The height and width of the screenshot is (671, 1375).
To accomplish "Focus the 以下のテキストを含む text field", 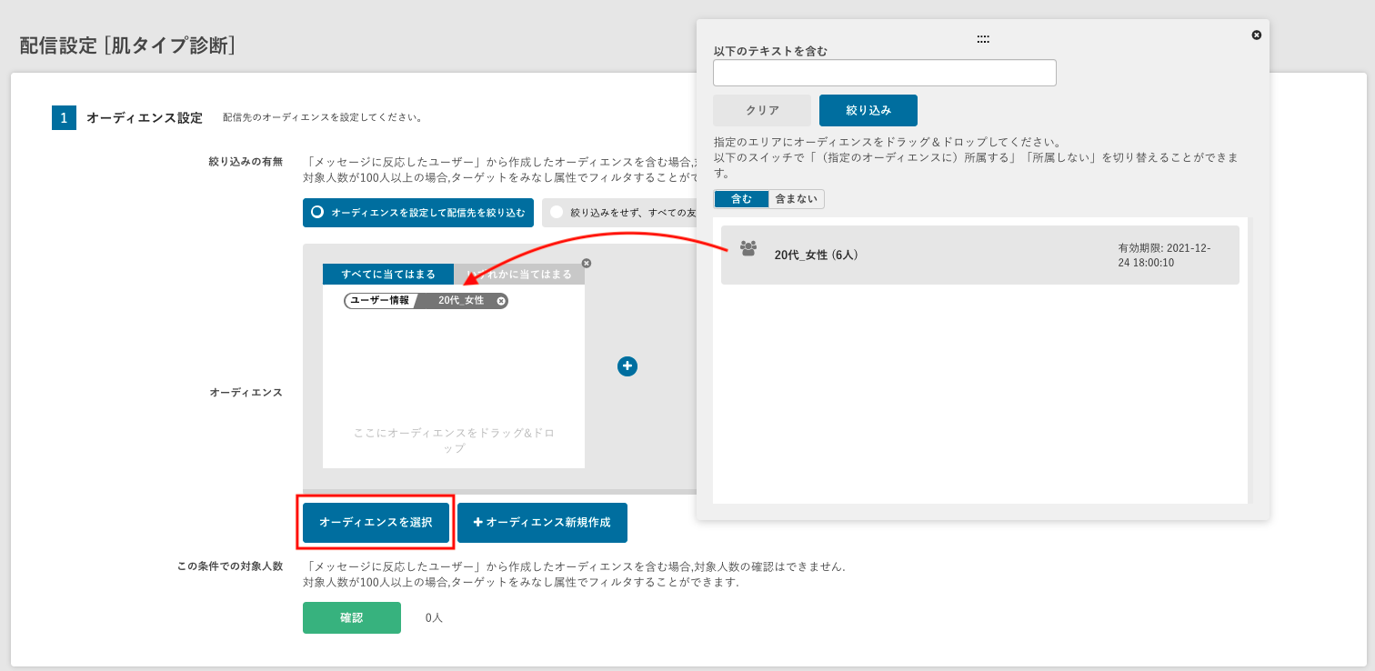I will pos(884,73).
